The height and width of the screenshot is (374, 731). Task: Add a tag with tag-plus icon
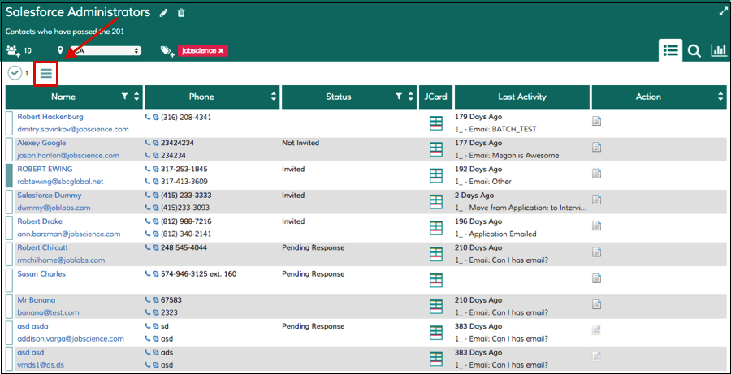(x=167, y=51)
